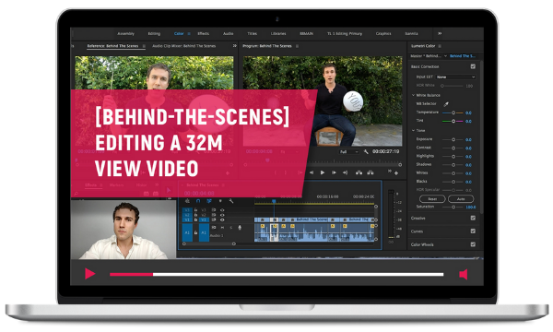The image size is (553, 332).
Task: Play the program monitor preview
Action: pyautogui.click(x=323, y=172)
